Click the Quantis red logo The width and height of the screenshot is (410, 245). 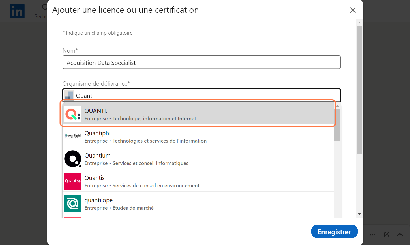click(73, 181)
